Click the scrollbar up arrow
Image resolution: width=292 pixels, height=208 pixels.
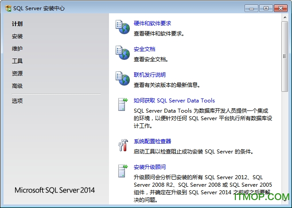click(285, 17)
